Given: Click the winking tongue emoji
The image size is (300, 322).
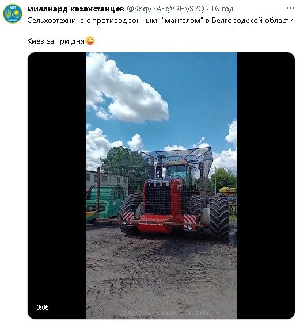Looking at the screenshot, I should pyautogui.click(x=90, y=41).
